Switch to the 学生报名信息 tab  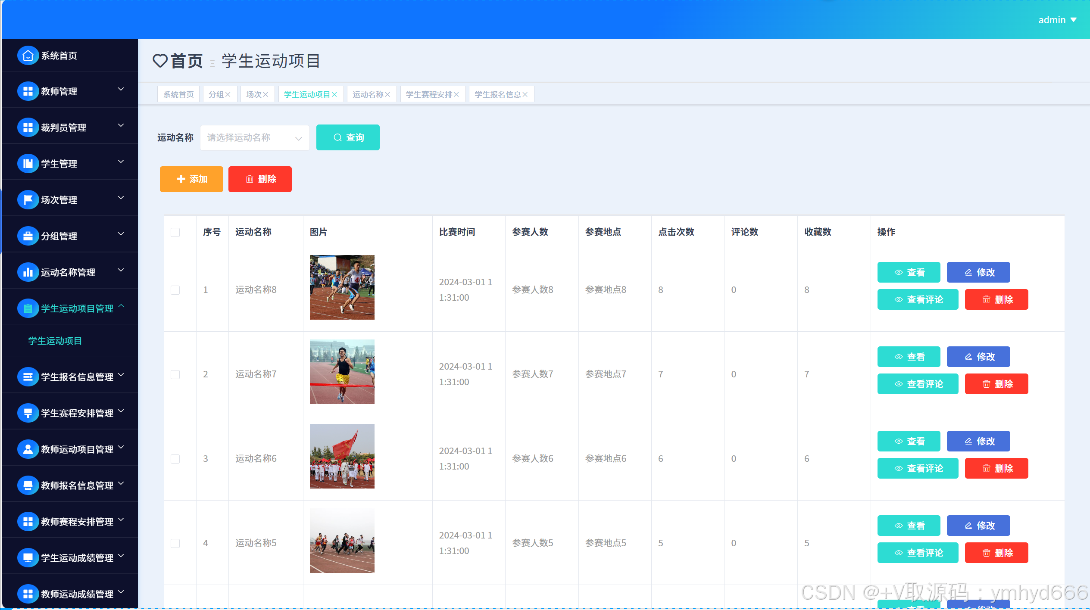click(x=497, y=95)
